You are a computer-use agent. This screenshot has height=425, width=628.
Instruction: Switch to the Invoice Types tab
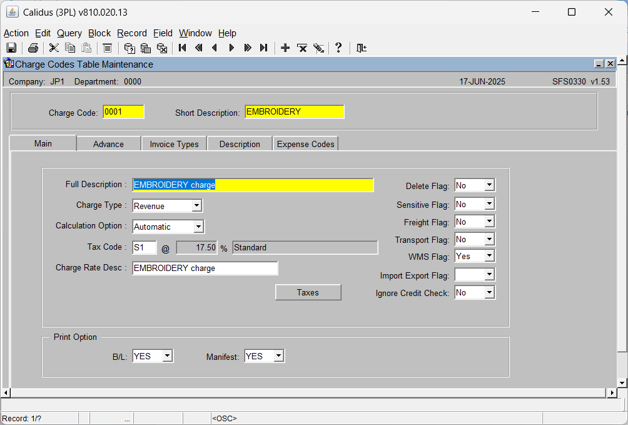[175, 144]
